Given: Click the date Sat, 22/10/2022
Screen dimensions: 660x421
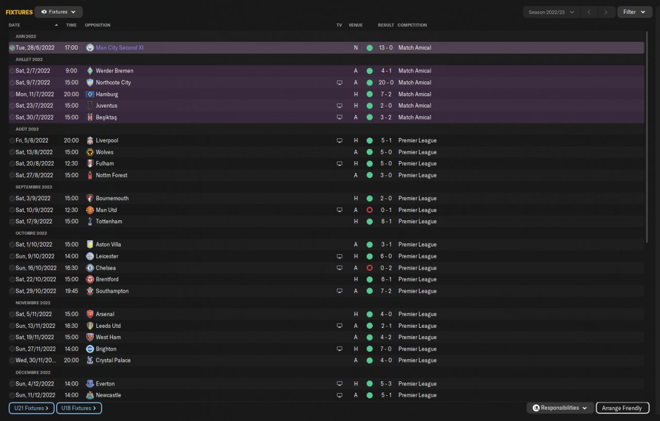Looking at the screenshot, I should click(x=36, y=279).
